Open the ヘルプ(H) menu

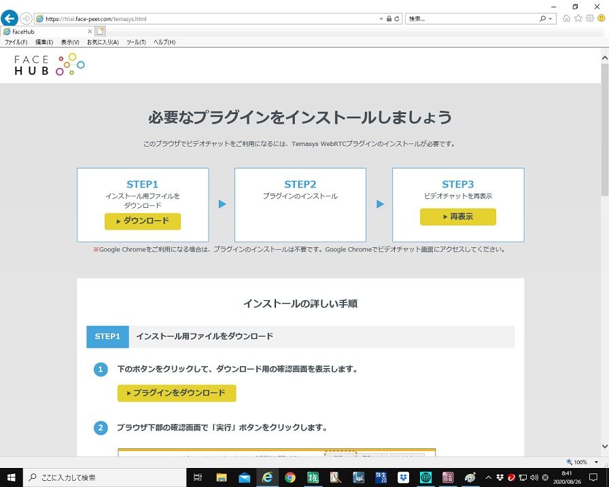click(164, 42)
